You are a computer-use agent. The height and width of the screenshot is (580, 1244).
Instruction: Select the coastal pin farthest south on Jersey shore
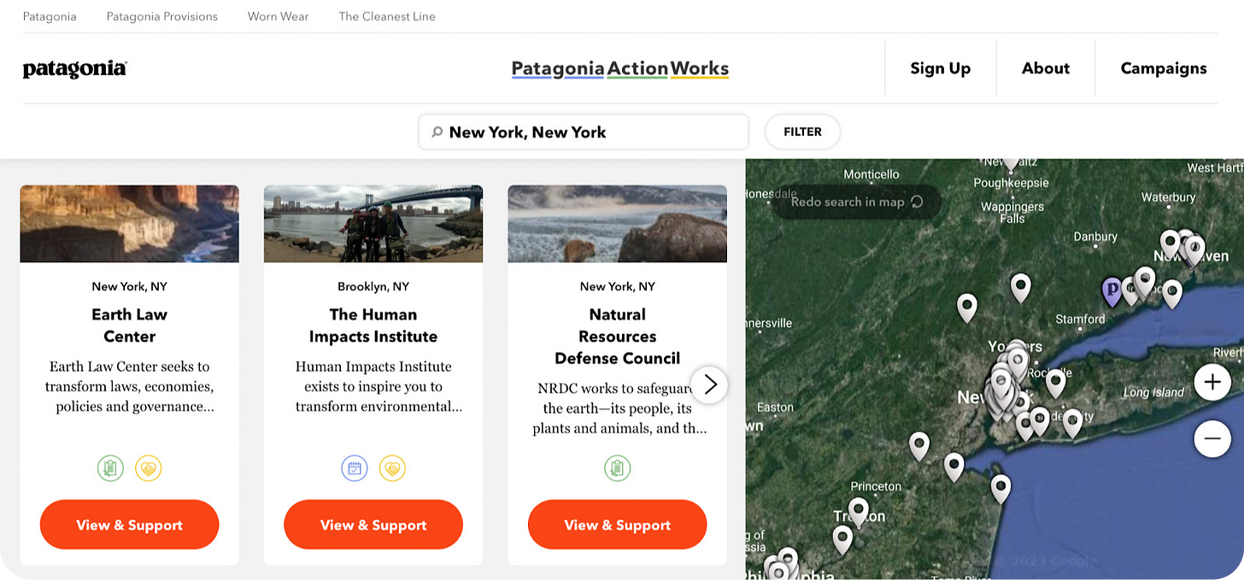(1000, 489)
